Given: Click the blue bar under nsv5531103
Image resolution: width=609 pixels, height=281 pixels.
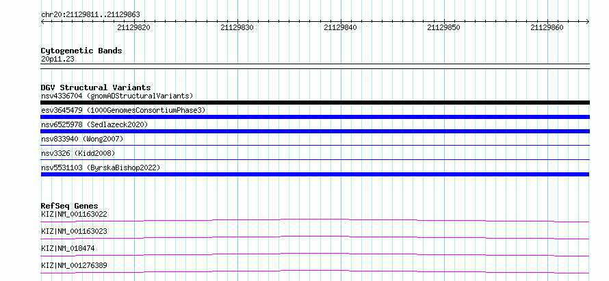Looking at the screenshot, I should 315,174.
